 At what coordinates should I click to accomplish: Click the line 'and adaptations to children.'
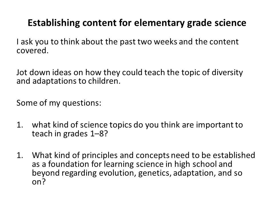[68, 81]
